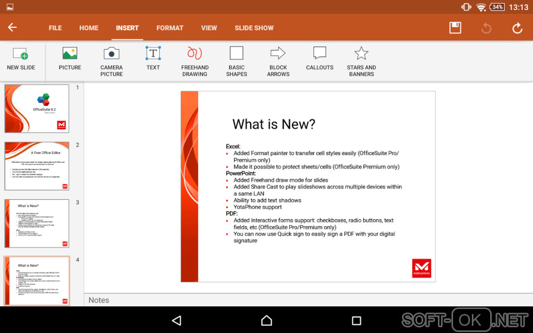Click the Notes field below the slide
Screen dimensions: 533x333
pos(308,300)
